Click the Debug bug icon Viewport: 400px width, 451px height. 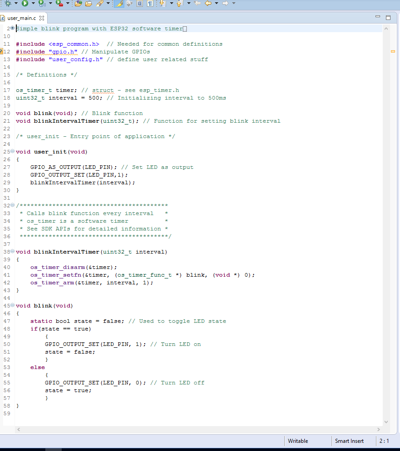pyautogui.click(x=8, y=4)
